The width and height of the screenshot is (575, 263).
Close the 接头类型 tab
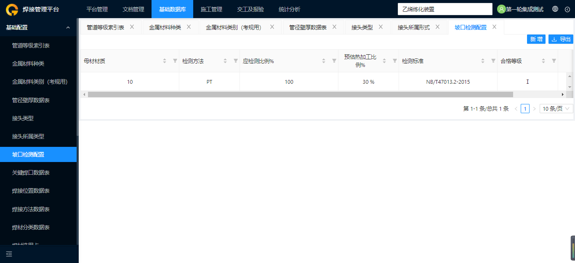[381, 27]
